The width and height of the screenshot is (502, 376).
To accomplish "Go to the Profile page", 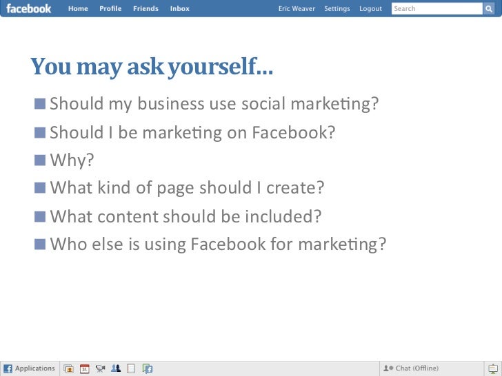I will tap(110, 9).
